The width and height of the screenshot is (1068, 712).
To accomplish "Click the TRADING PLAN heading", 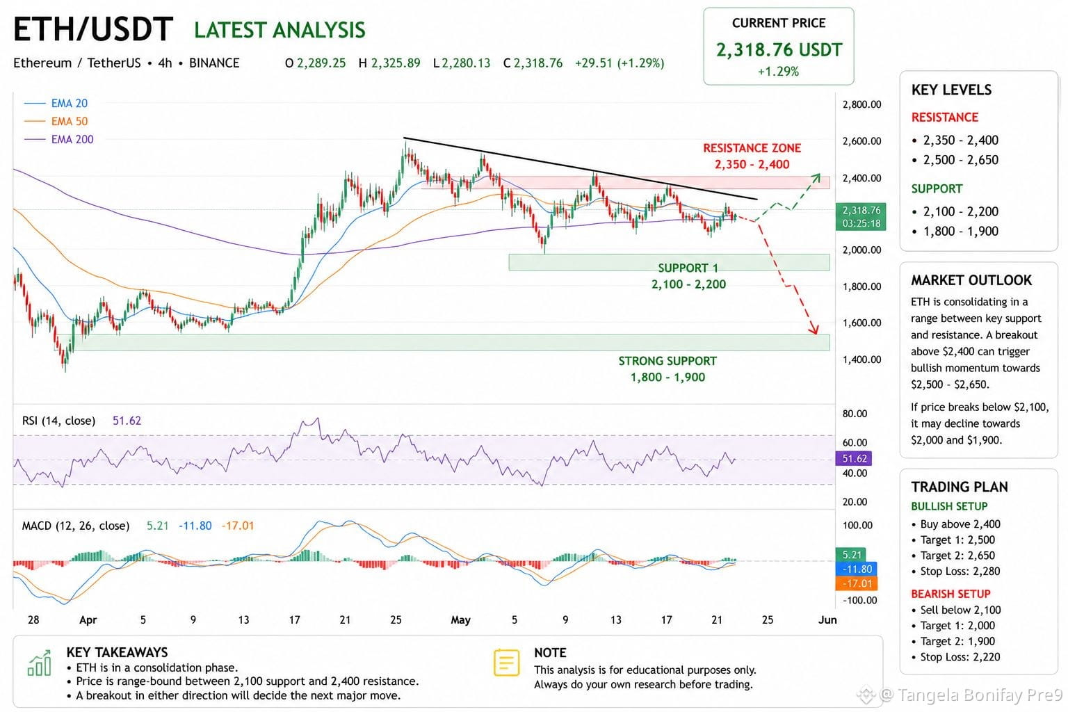I will click(960, 487).
